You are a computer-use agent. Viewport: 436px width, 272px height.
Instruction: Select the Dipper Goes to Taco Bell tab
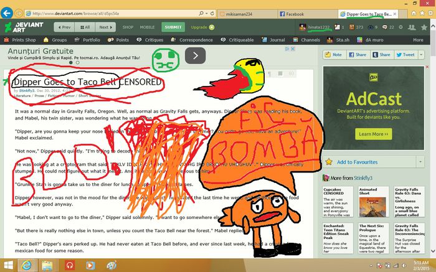pyautogui.click(x=369, y=14)
